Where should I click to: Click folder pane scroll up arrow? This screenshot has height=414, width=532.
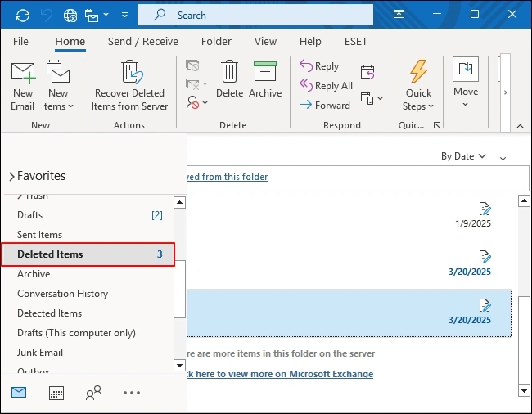[x=179, y=202]
